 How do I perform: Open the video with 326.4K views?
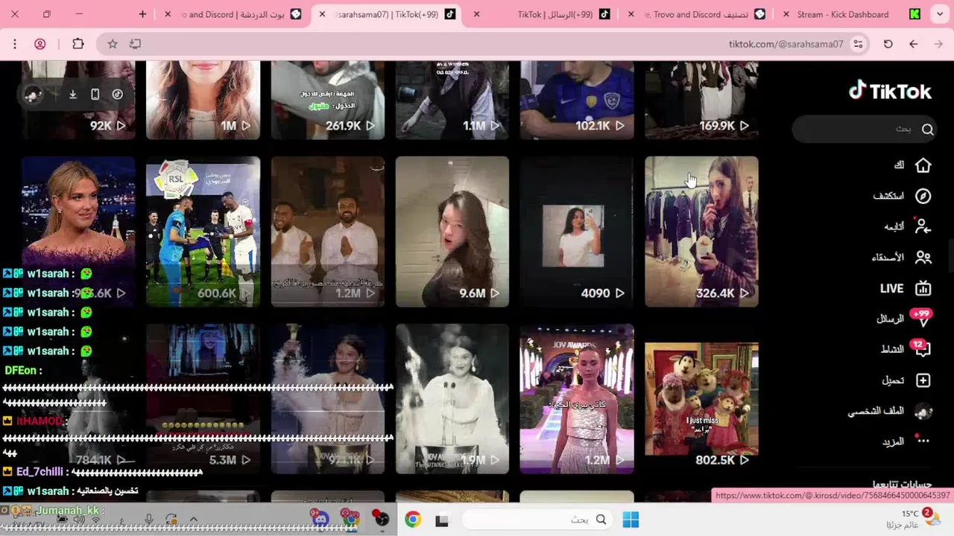tap(701, 231)
